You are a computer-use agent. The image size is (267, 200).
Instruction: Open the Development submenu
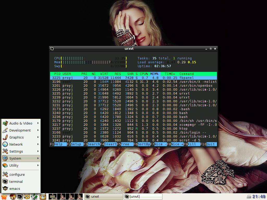[x=21, y=130]
